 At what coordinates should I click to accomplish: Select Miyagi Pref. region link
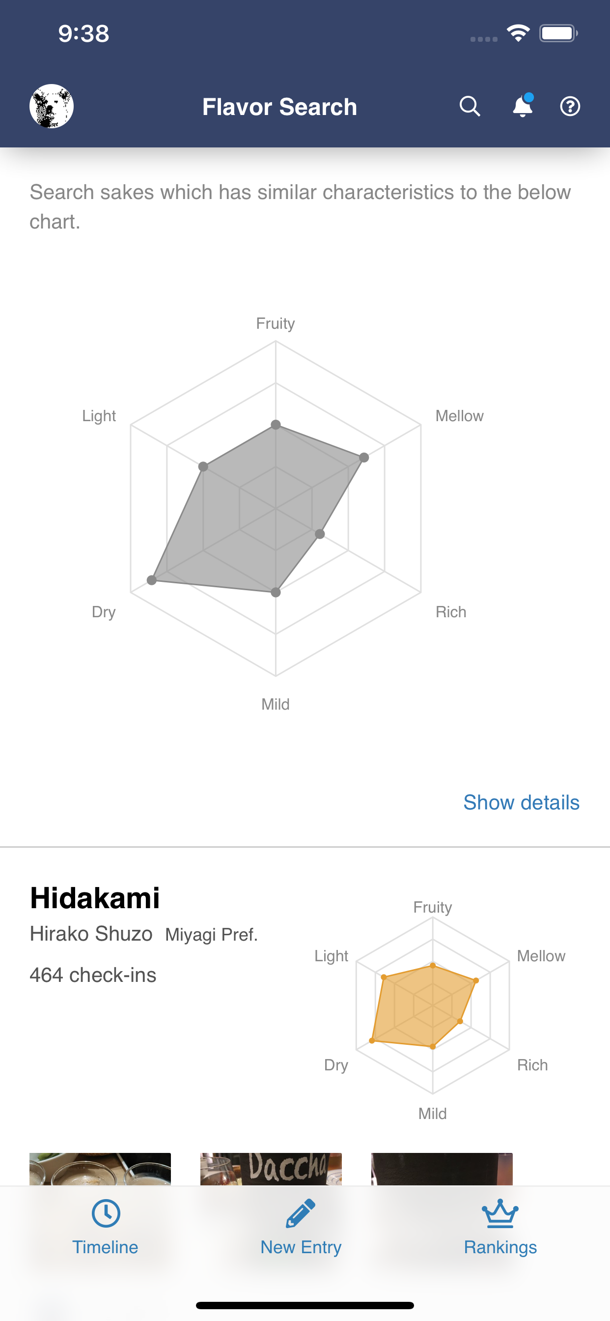click(x=211, y=935)
